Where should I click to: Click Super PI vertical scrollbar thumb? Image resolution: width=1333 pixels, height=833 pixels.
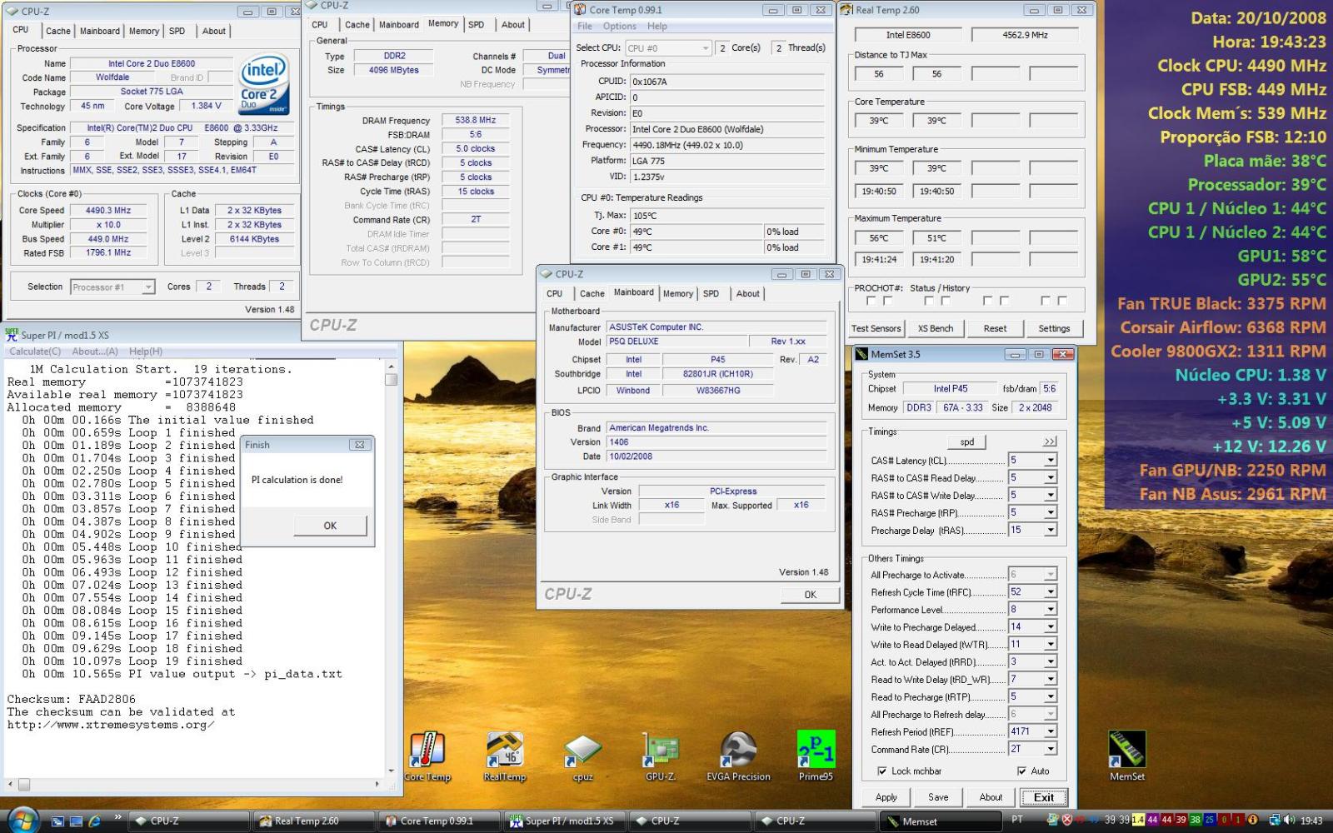click(391, 380)
